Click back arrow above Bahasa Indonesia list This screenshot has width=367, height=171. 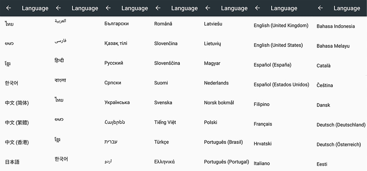320,8
